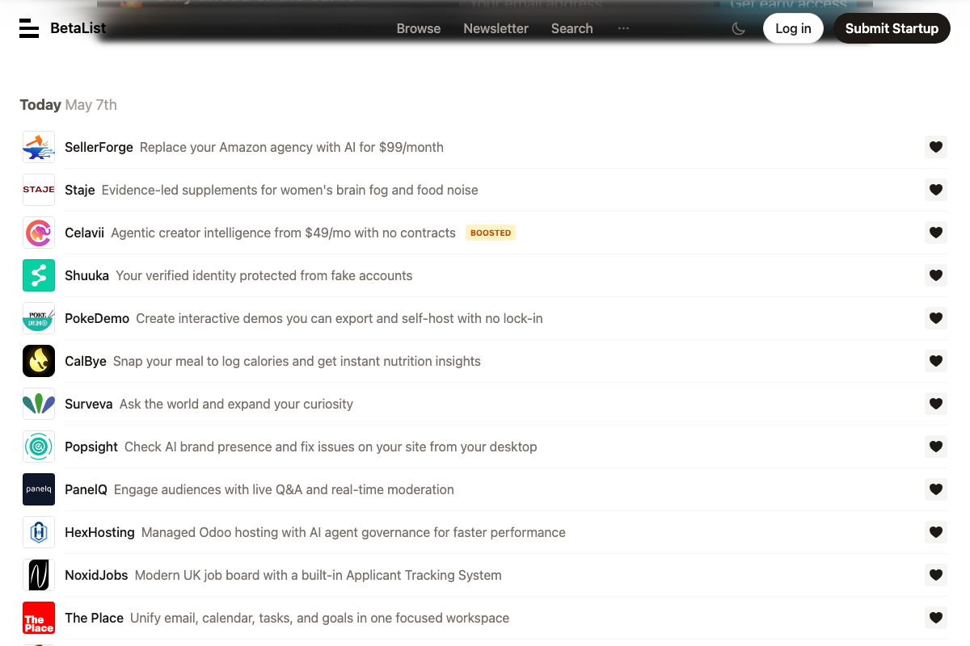Click 'Managed Odoo hosting with AI agent' text
Image resolution: width=970 pixels, height=646 pixels.
(x=353, y=532)
